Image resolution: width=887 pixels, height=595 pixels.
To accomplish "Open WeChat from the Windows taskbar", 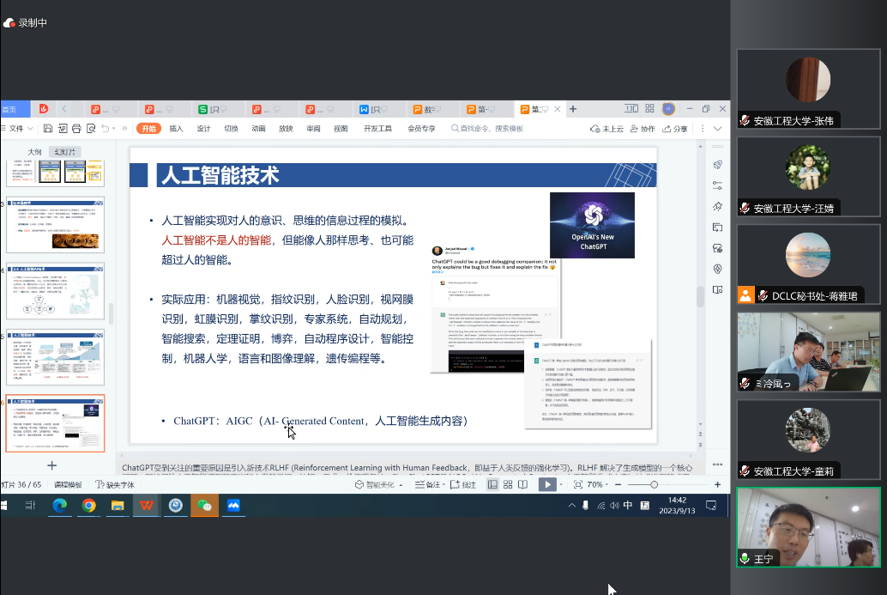I will click(x=204, y=506).
